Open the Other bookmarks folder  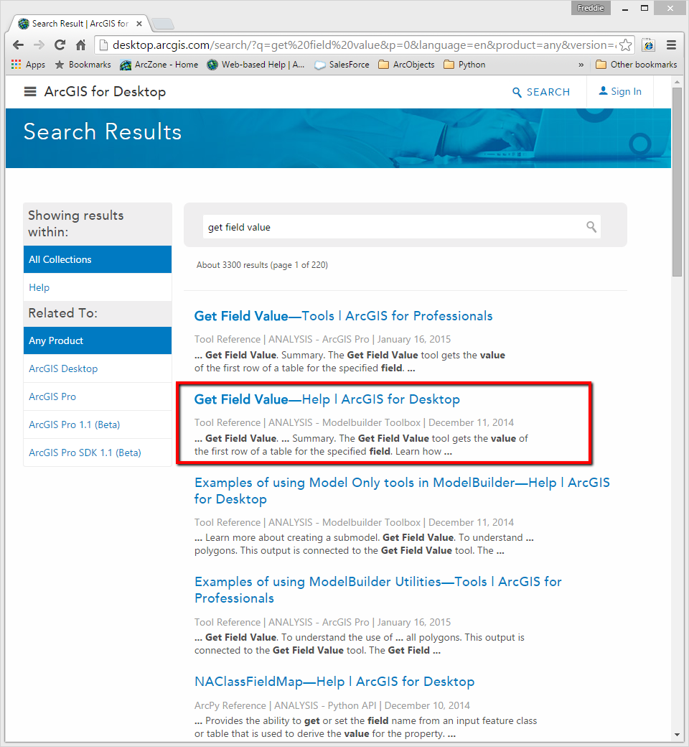[x=636, y=65]
